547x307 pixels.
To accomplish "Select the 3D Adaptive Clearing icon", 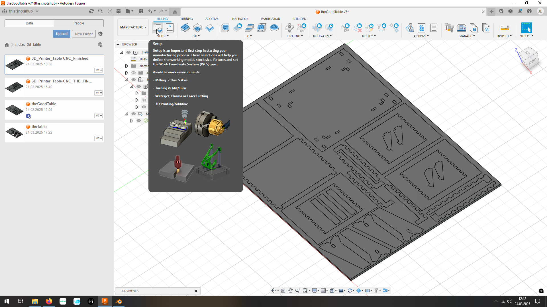I will pos(225,28).
